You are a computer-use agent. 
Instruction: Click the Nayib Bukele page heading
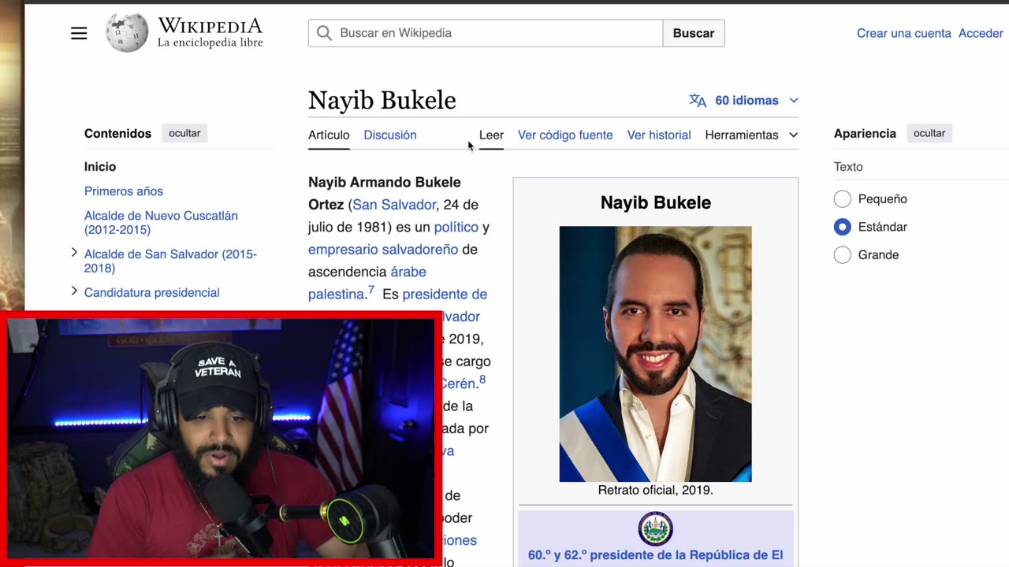pos(382,100)
